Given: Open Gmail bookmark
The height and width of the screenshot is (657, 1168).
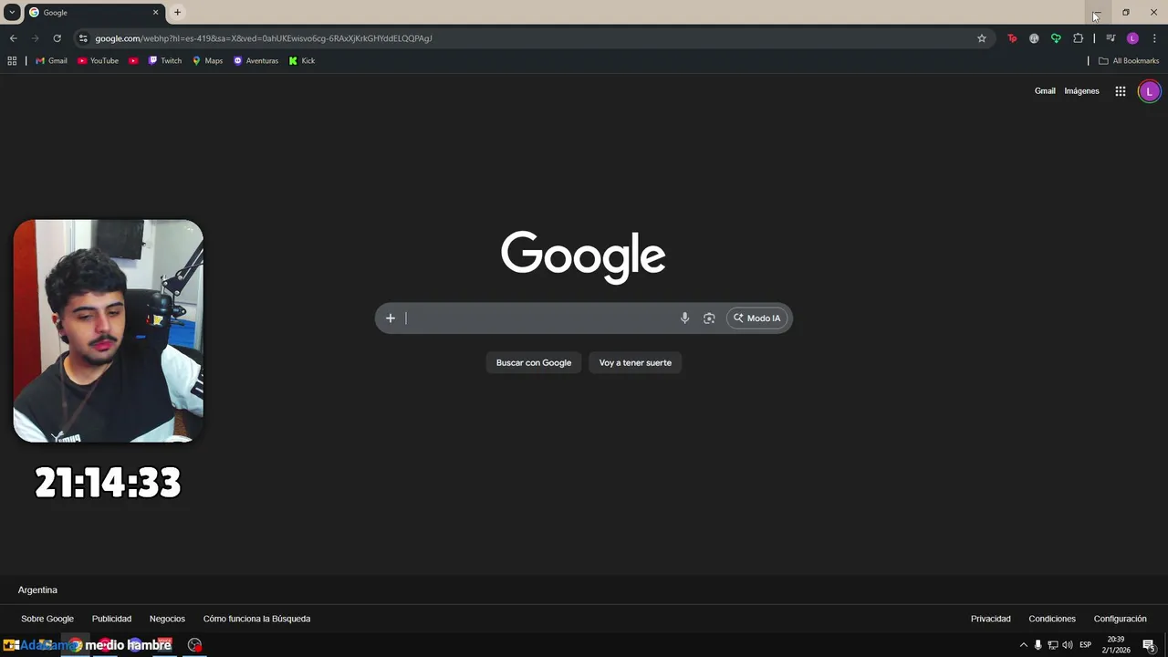Looking at the screenshot, I should click(x=51, y=61).
